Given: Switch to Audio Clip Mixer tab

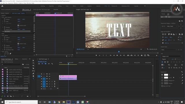Looking at the screenshot, I should click(x=41, y=10).
